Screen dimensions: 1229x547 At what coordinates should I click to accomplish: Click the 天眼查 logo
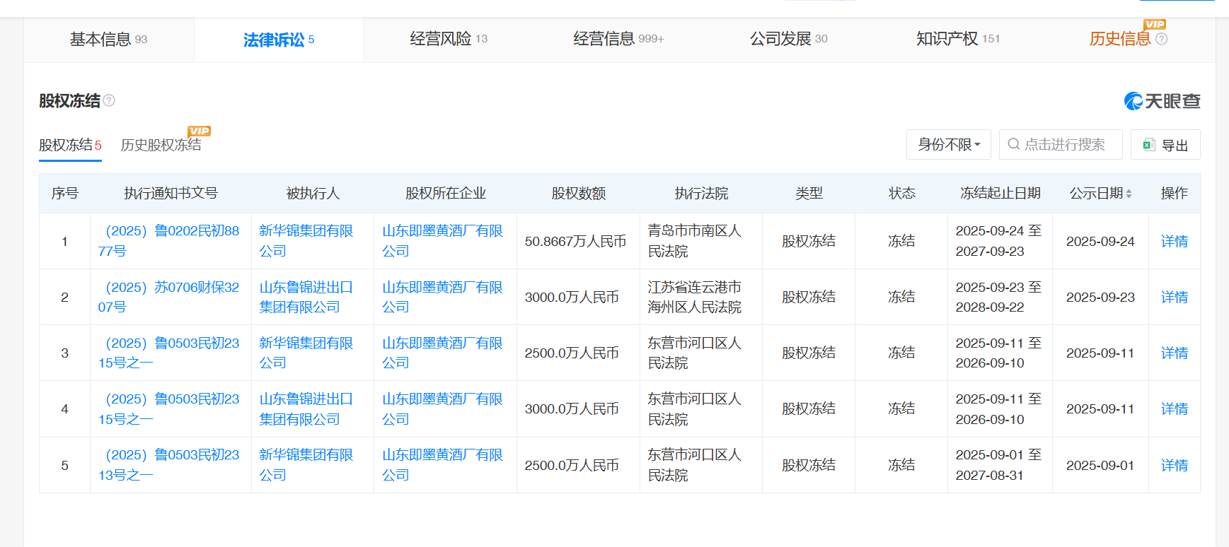tap(1162, 101)
